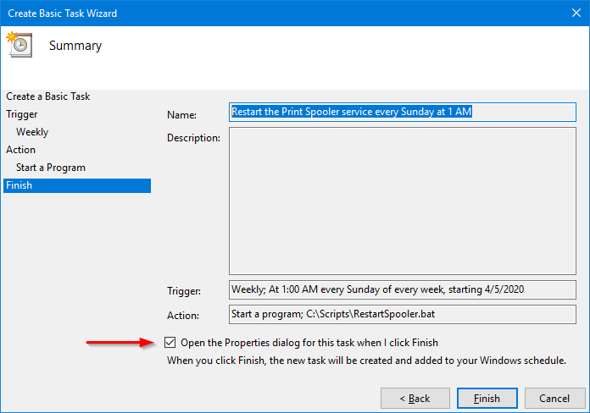
Task: Click the Name label
Action: pyautogui.click(x=181, y=115)
